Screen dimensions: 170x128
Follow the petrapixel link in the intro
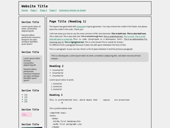coord(81,27)
